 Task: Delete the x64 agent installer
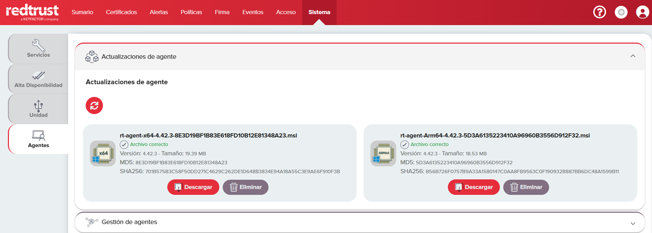tap(245, 187)
